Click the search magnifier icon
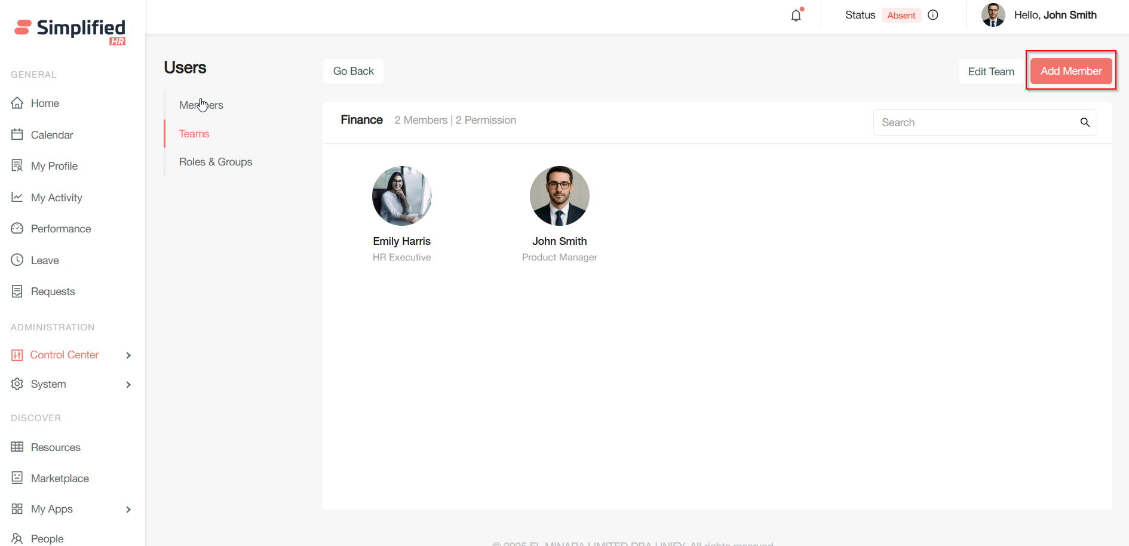The image size is (1129, 546). 1085,122
